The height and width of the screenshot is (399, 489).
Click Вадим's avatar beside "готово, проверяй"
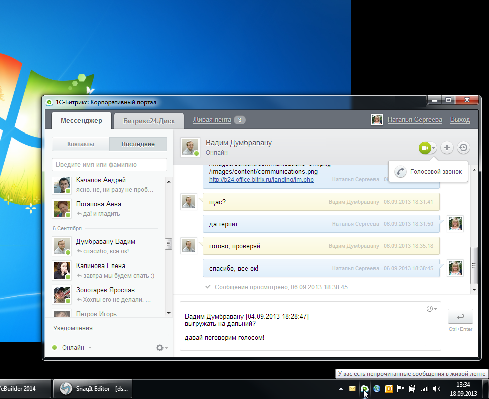(x=189, y=246)
